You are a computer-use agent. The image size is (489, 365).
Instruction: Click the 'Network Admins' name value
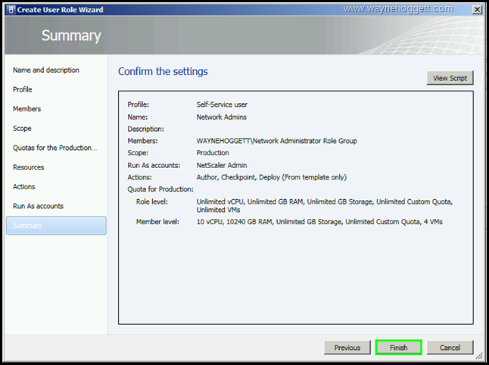coord(222,117)
